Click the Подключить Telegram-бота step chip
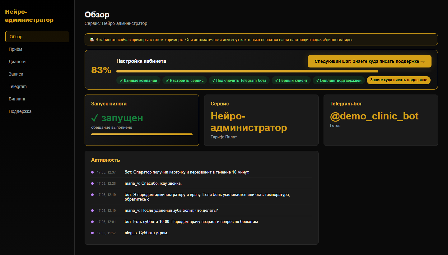This screenshot has width=448, height=255. click(239, 81)
